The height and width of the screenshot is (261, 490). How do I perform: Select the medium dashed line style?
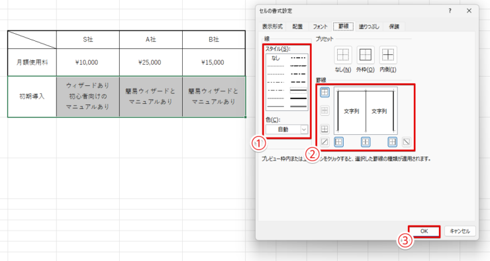(x=299, y=82)
